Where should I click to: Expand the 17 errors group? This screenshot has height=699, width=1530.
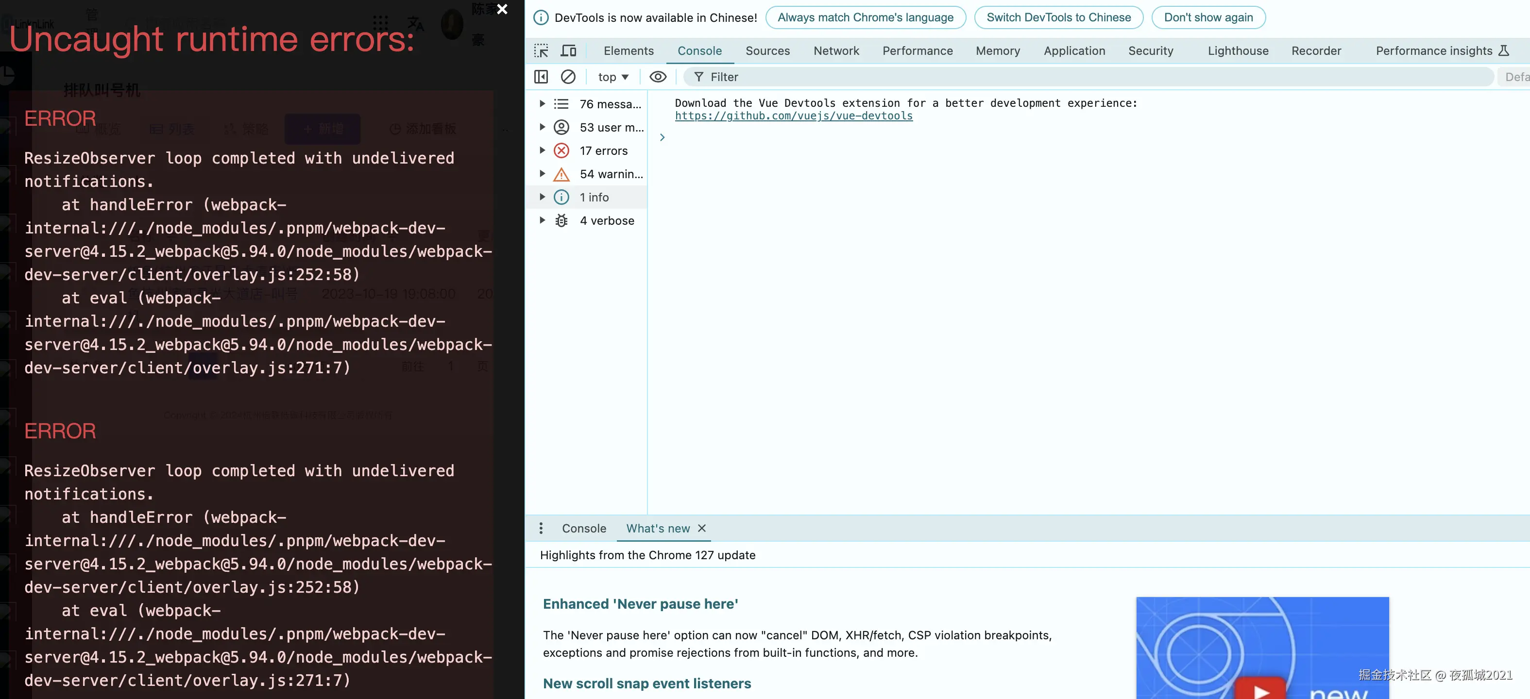point(542,150)
